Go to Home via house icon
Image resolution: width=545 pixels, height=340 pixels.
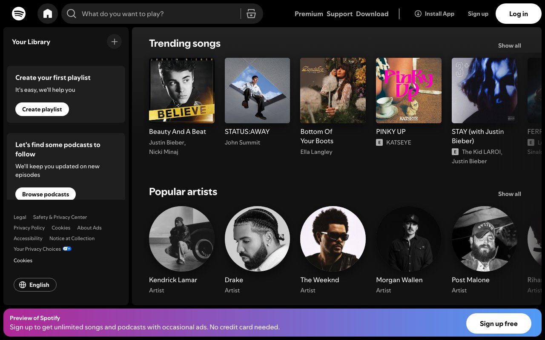(48, 14)
